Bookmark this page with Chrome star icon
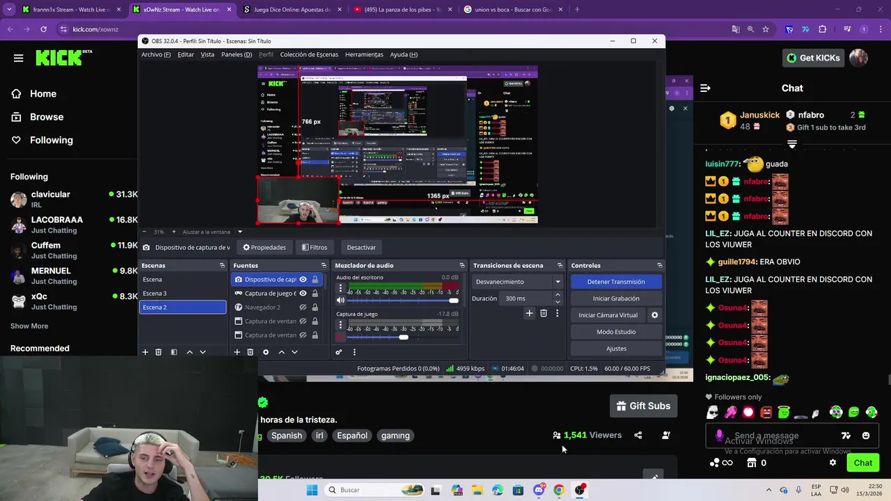The height and width of the screenshot is (501, 891). click(x=766, y=29)
